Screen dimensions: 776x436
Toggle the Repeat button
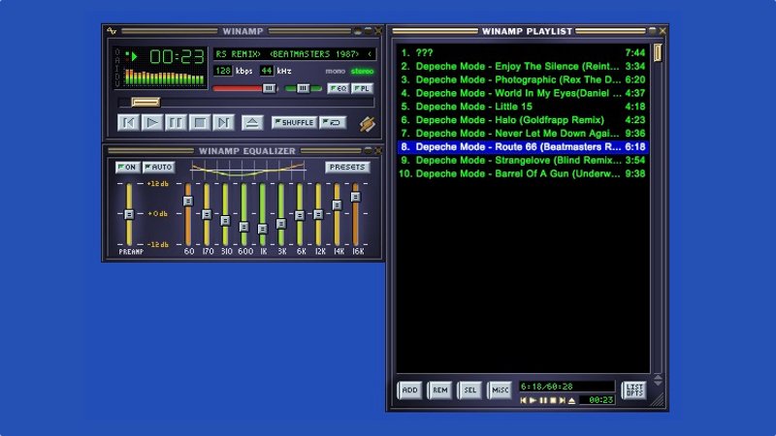[x=333, y=123]
